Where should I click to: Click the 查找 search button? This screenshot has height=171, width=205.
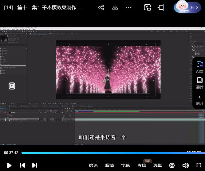point(141,165)
